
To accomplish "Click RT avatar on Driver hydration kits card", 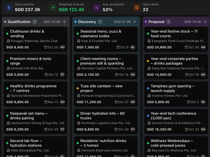I will [x=133, y=129].
